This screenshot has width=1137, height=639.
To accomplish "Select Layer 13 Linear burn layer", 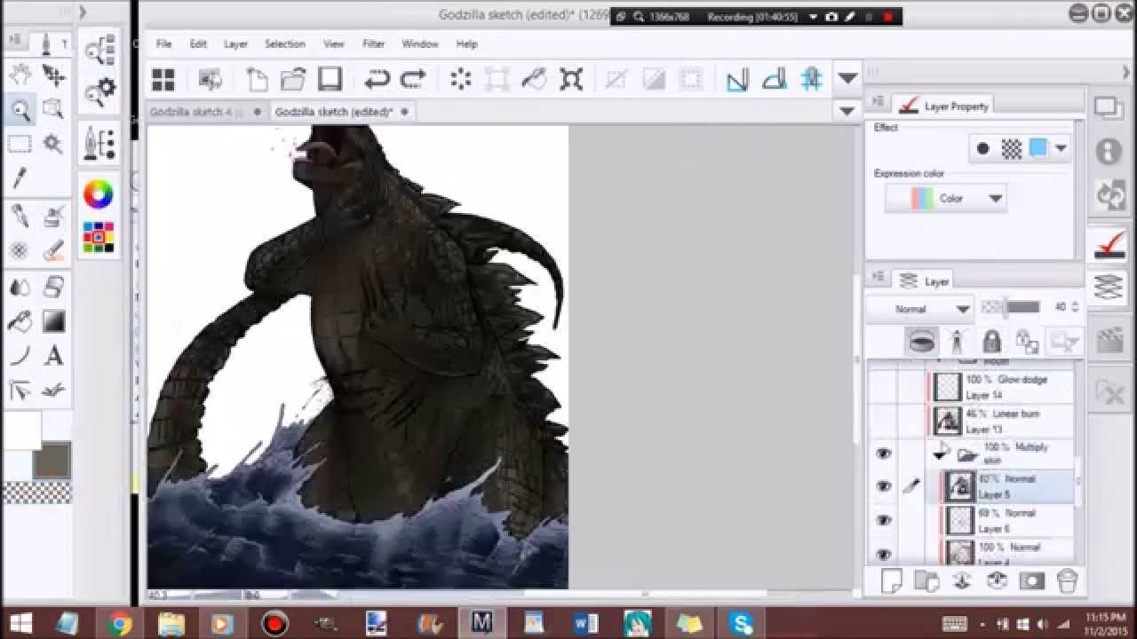I will coord(1002,421).
